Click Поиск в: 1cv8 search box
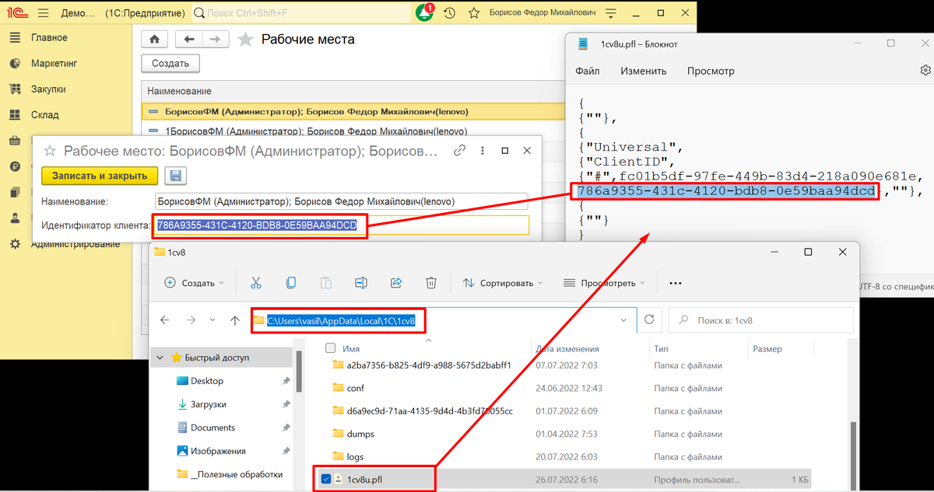The width and height of the screenshot is (934, 492). tap(761, 320)
